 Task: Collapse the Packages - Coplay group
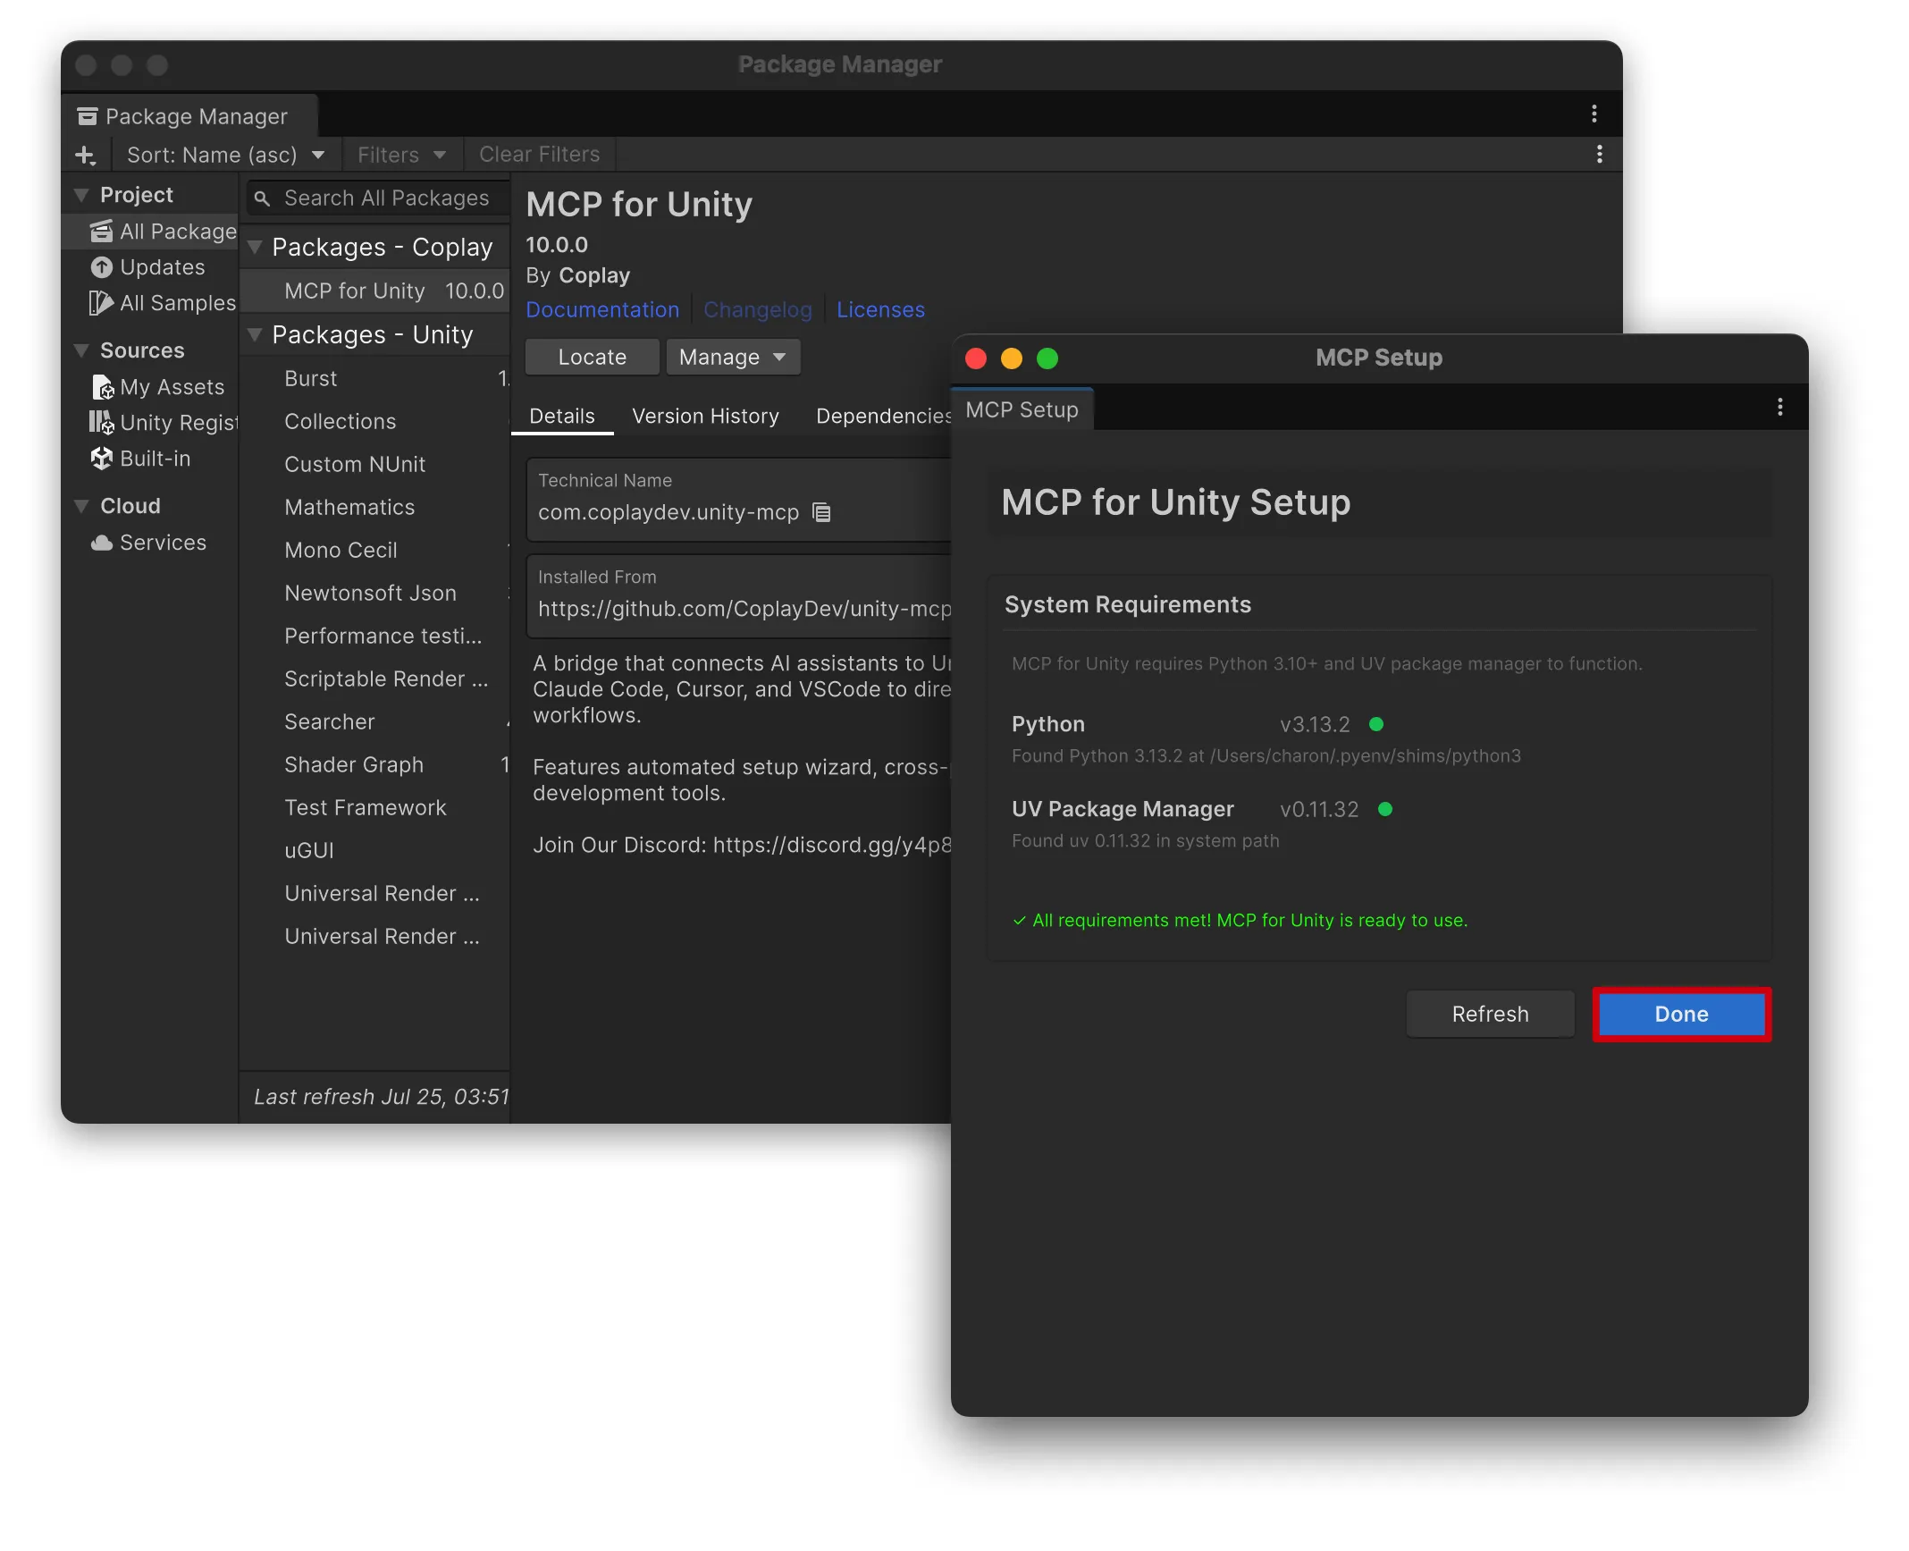(255, 247)
